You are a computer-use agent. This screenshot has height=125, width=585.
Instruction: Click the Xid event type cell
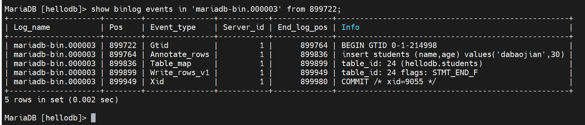157,82
